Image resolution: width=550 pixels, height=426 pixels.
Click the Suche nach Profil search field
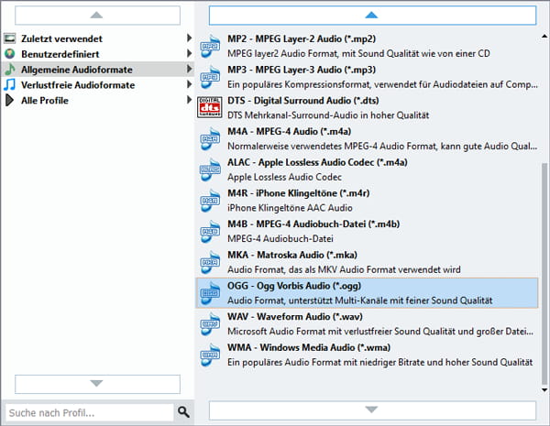pyautogui.click(x=90, y=412)
